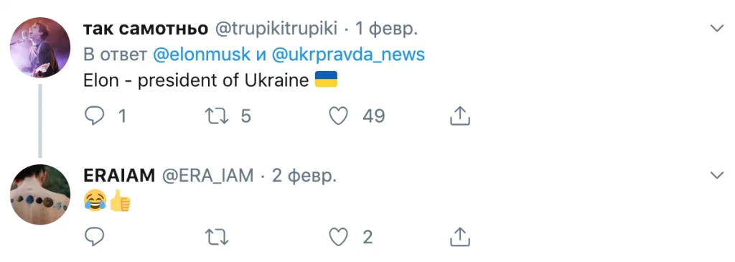This screenshot has height=262, width=735.
Task: Open the '2 февр.' tweet timestamp
Action: (304, 176)
